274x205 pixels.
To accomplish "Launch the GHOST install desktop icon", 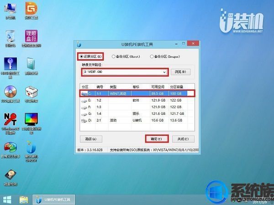I will tap(31, 151).
